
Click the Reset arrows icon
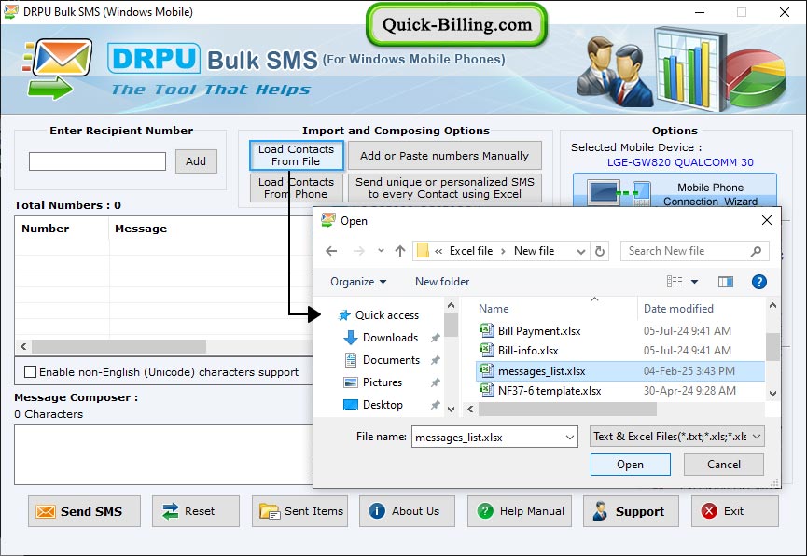(x=170, y=511)
